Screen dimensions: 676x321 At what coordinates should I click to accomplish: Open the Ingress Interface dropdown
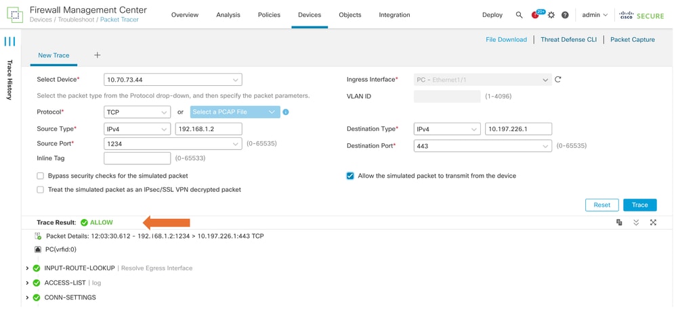pyautogui.click(x=483, y=80)
